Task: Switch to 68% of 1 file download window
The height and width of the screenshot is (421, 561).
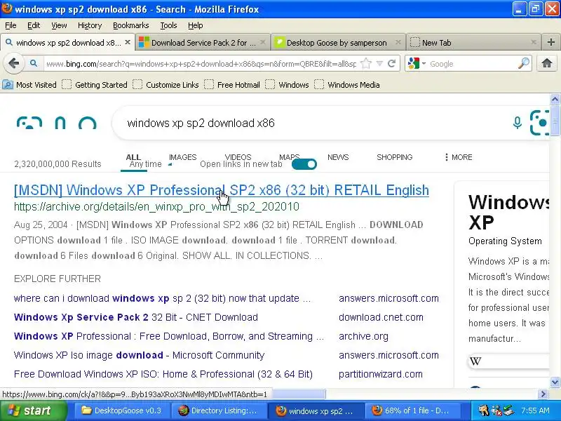Action: coord(412,410)
